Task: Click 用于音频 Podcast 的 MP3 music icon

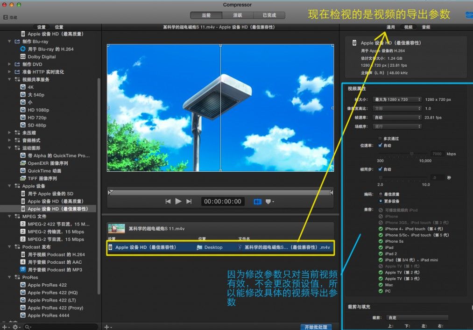Action: coord(23,269)
